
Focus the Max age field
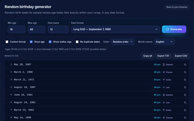[37, 29]
